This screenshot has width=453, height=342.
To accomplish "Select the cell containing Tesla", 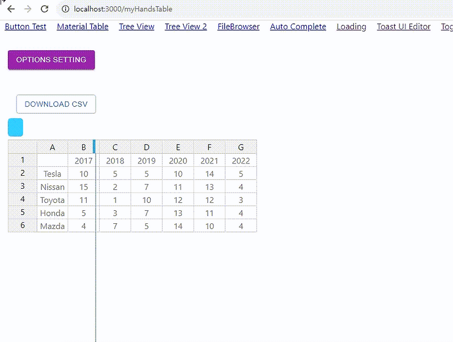I will point(52,174).
